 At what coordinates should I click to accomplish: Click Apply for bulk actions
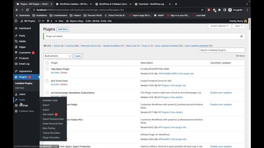pyautogui.click(x=78, y=56)
